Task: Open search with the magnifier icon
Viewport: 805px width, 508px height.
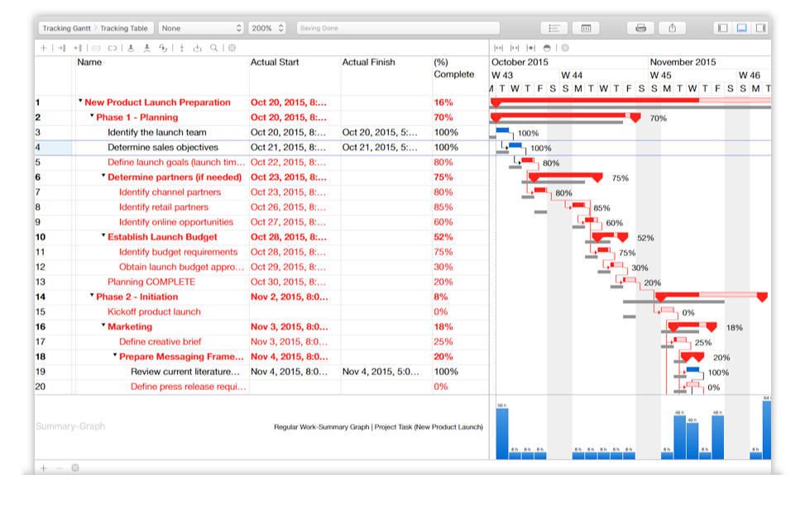Action: [213, 48]
